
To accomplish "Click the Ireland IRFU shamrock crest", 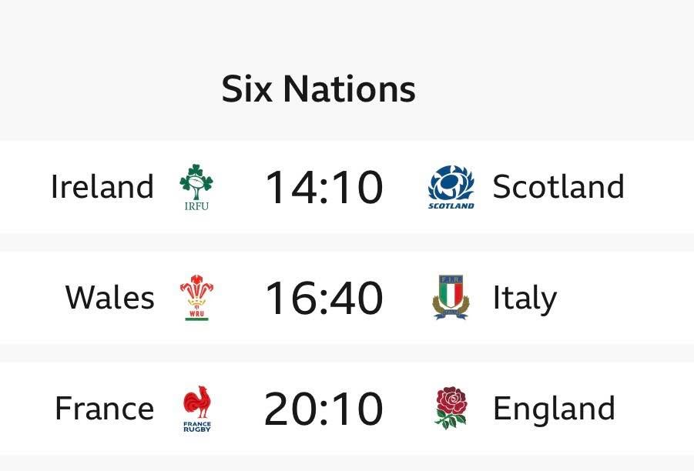I will [196, 187].
